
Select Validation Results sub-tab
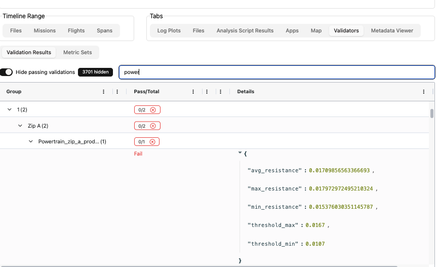29,52
